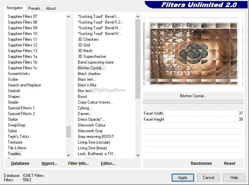Open Help for Filters Unlimited
This screenshot has height=185, width=249.
[x=235, y=178]
